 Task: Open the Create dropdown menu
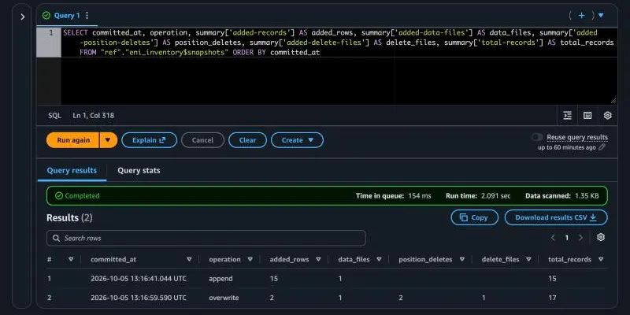pyautogui.click(x=298, y=140)
